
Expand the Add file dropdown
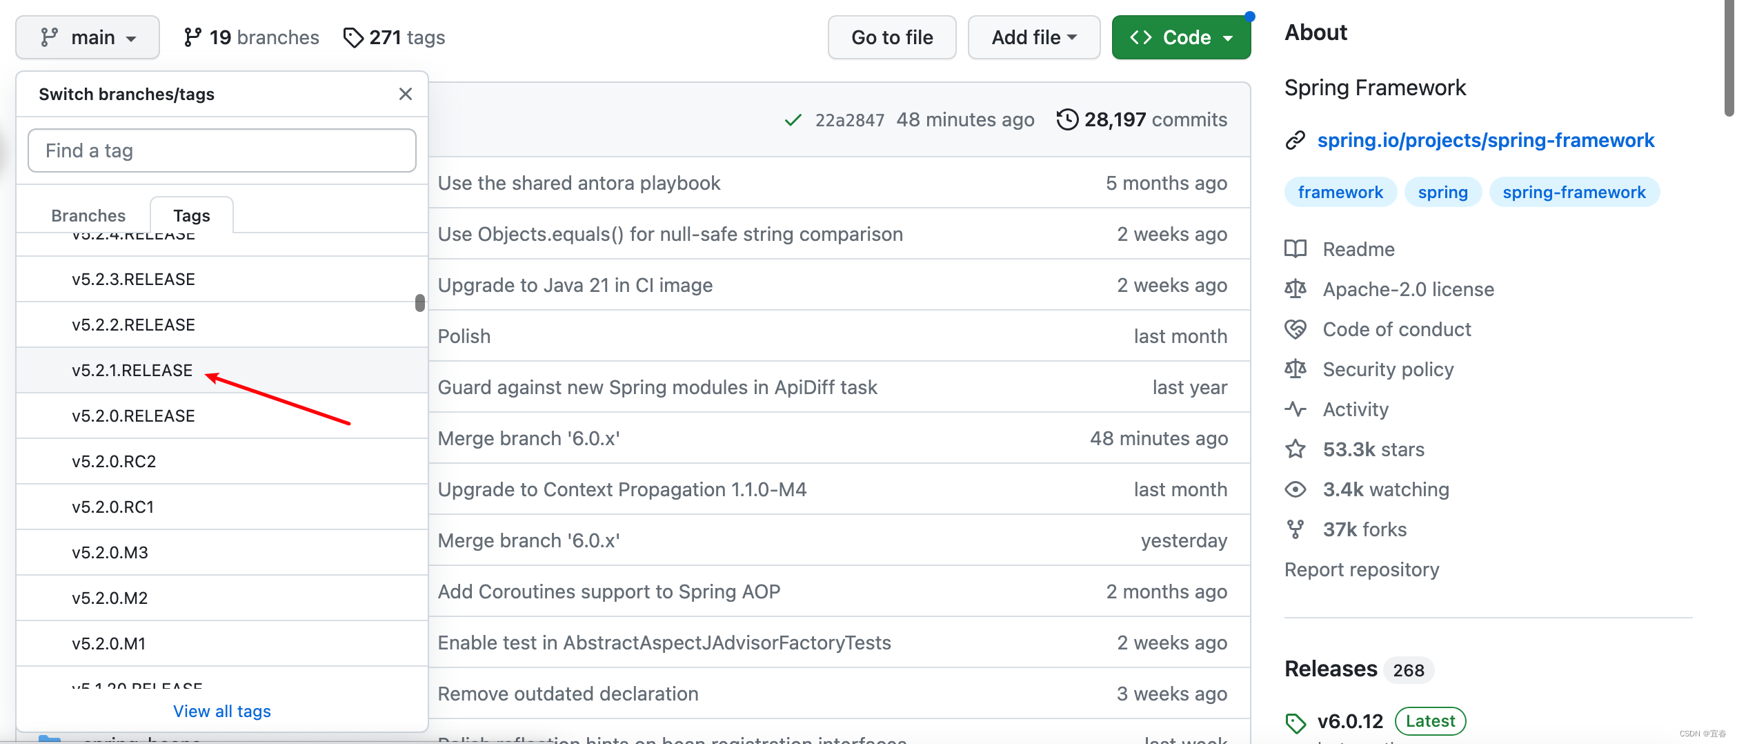pos(1033,37)
